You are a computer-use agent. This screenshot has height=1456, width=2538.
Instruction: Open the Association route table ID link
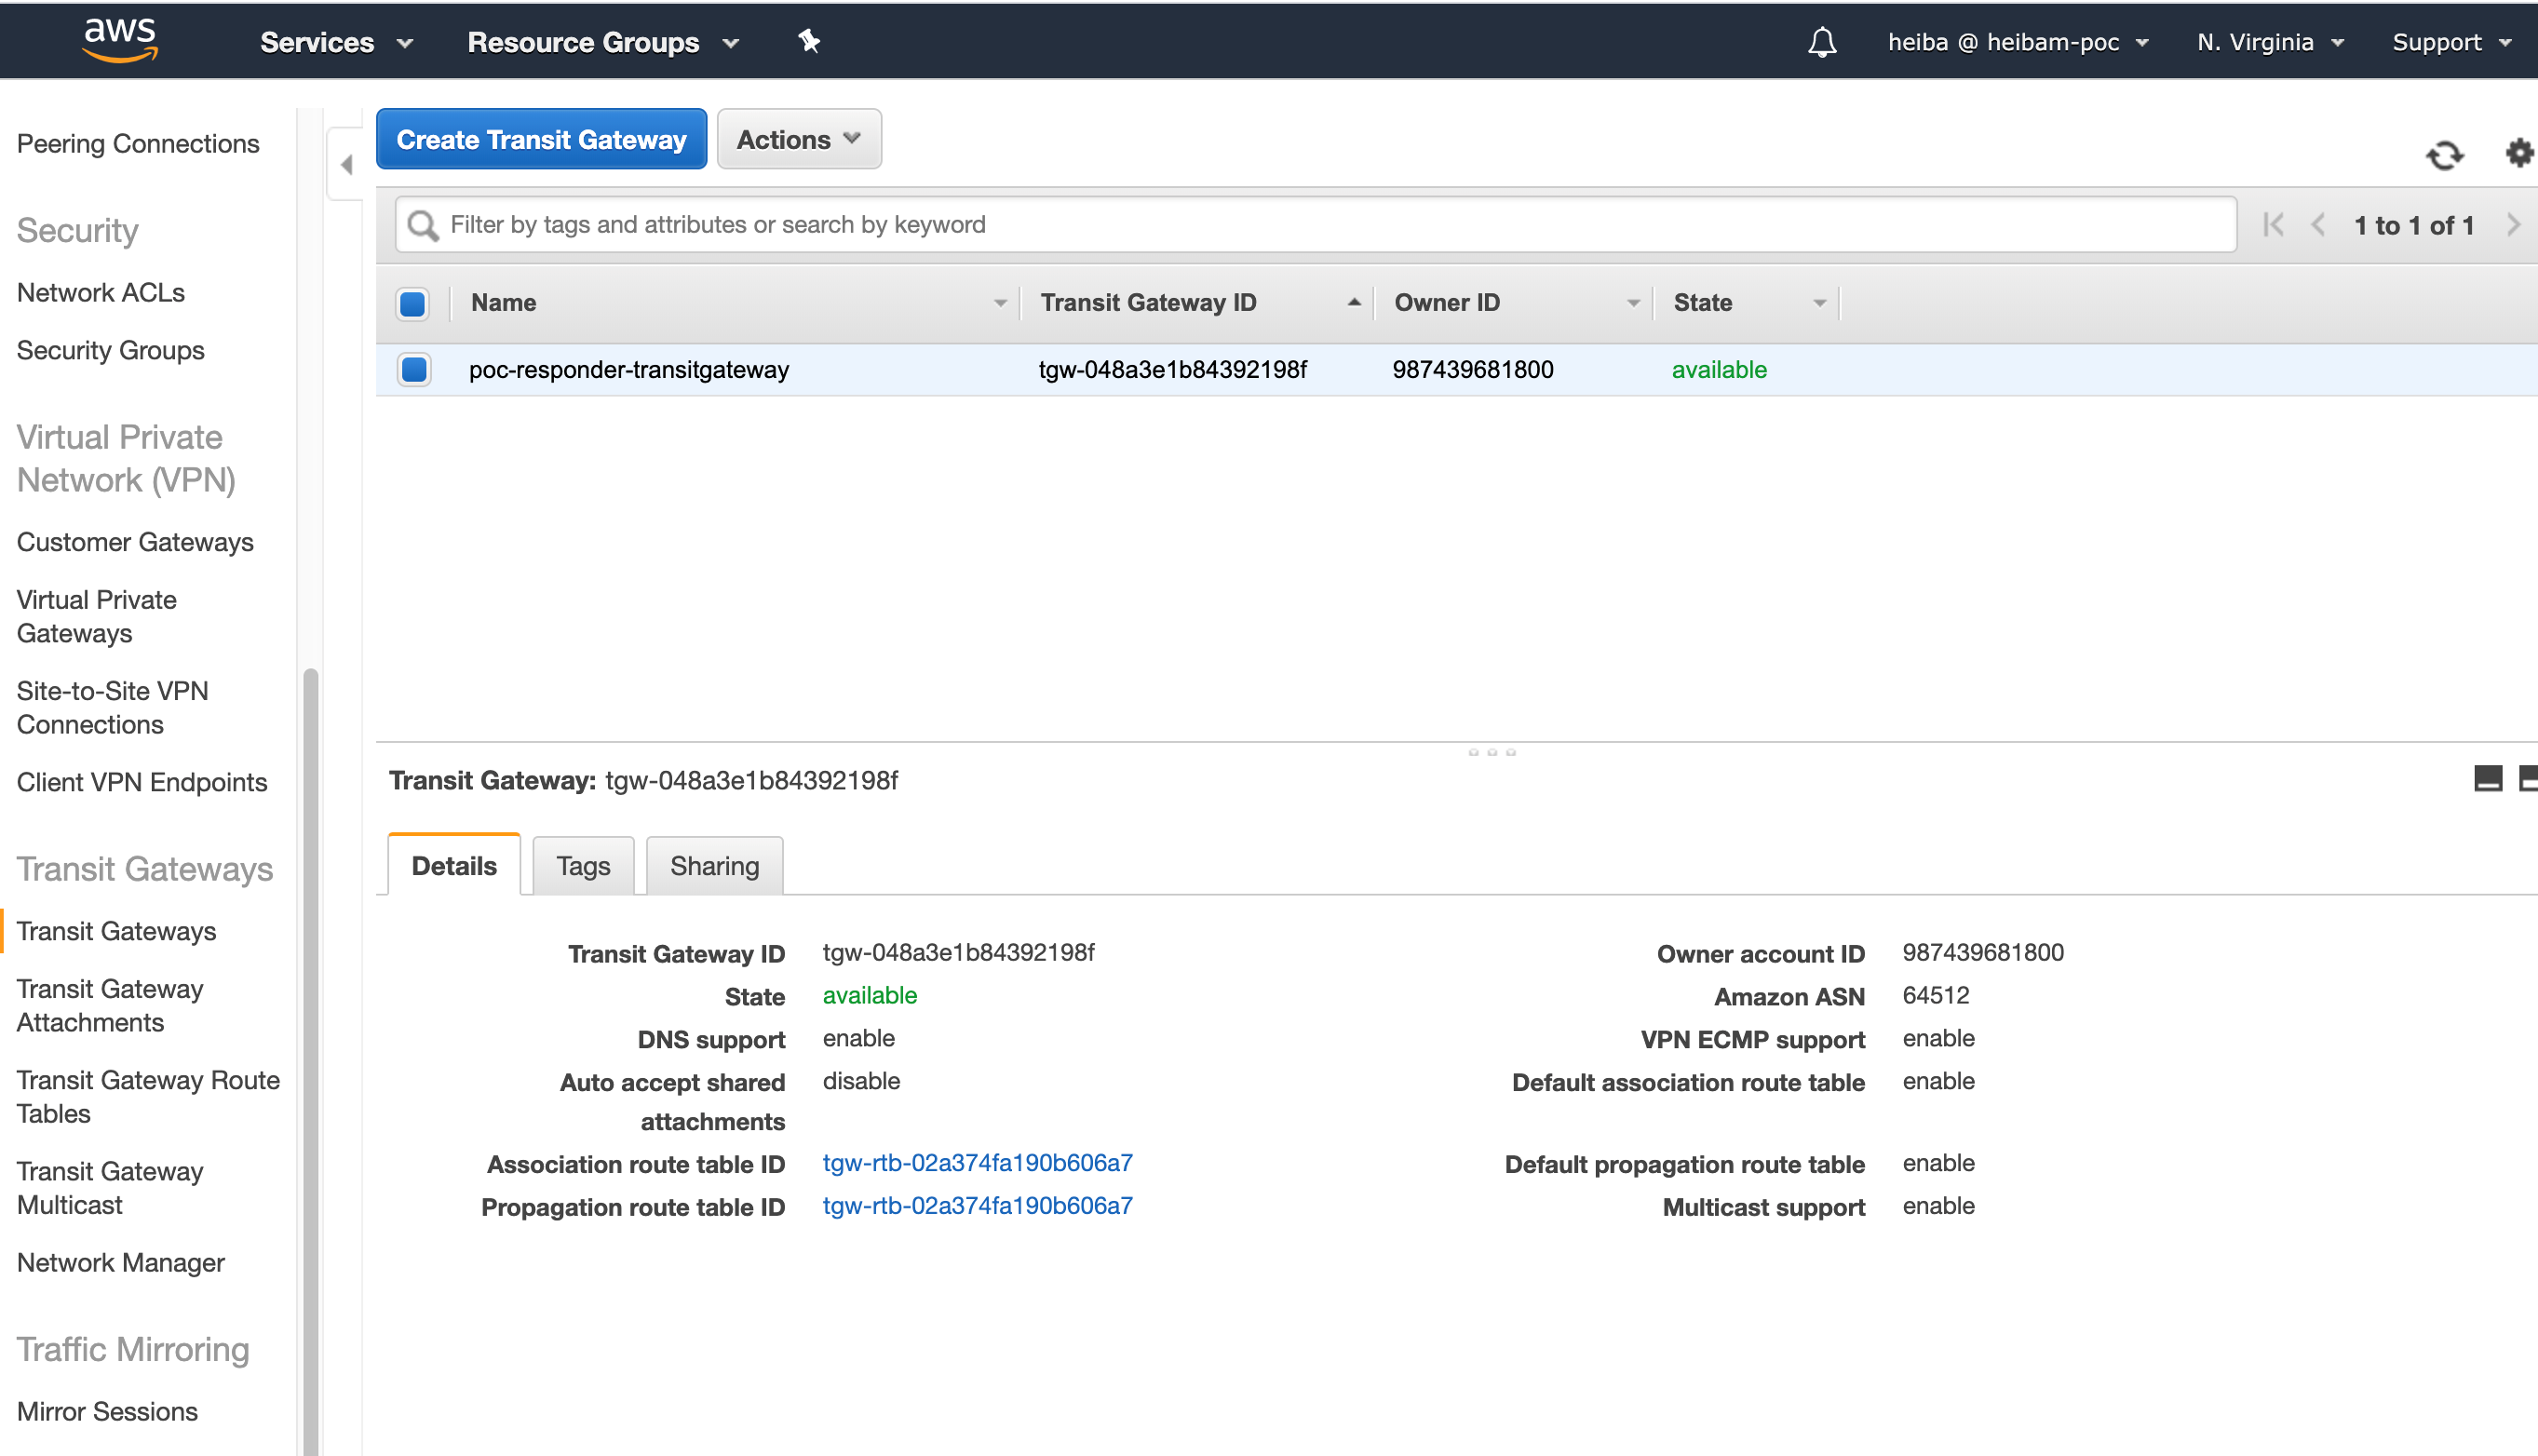point(977,1162)
